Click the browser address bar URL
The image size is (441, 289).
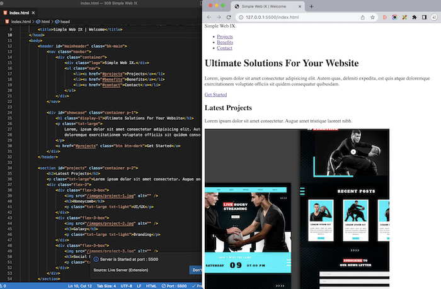tap(272, 17)
